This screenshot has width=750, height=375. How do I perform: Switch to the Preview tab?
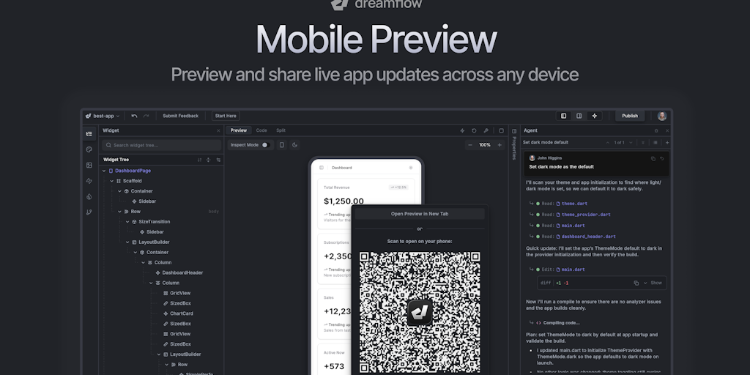point(239,130)
